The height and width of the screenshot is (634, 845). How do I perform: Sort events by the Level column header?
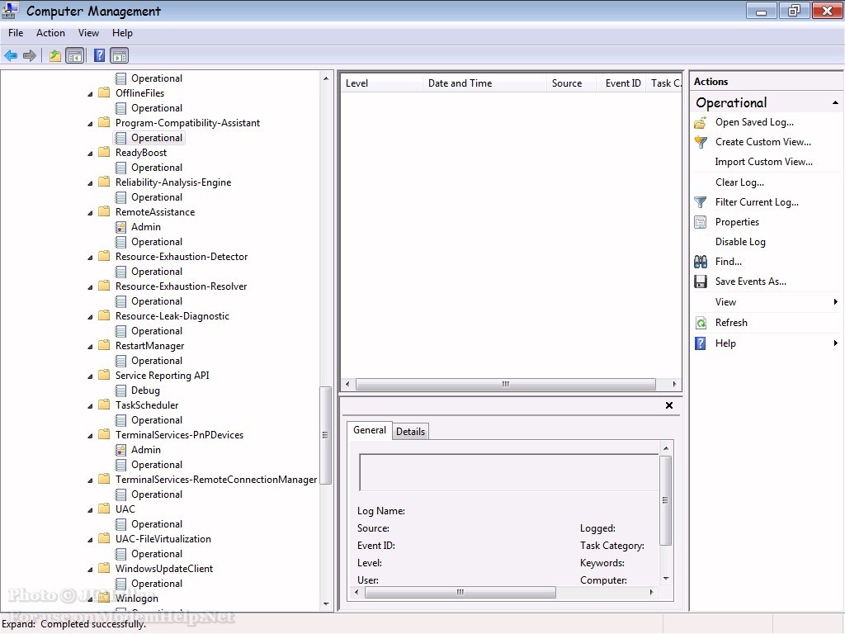pyautogui.click(x=382, y=83)
